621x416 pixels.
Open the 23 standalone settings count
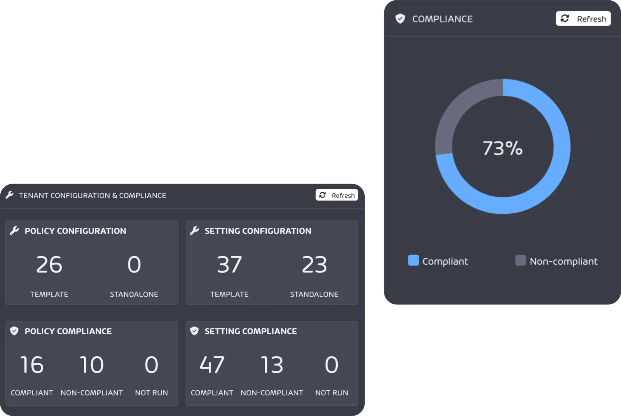tap(314, 265)
